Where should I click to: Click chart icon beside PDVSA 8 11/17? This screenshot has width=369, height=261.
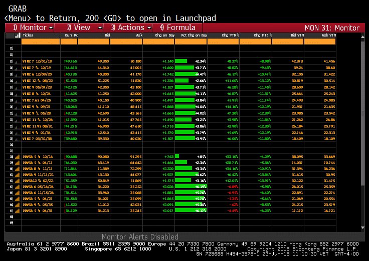click(18, 169)
